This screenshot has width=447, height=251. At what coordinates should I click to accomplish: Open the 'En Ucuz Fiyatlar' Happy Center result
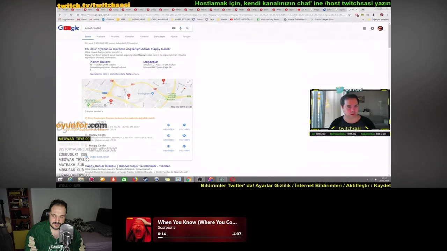(x=127, y=49)
